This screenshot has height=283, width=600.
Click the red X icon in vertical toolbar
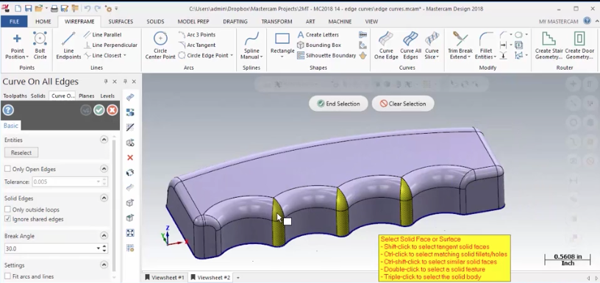130,157
